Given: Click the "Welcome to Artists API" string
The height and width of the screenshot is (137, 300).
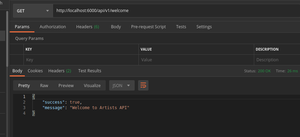Looking at the screenshot, I should coord(100,108).
